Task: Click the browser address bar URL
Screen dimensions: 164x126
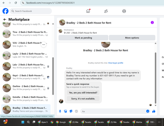Action: (x=51, y=3)
